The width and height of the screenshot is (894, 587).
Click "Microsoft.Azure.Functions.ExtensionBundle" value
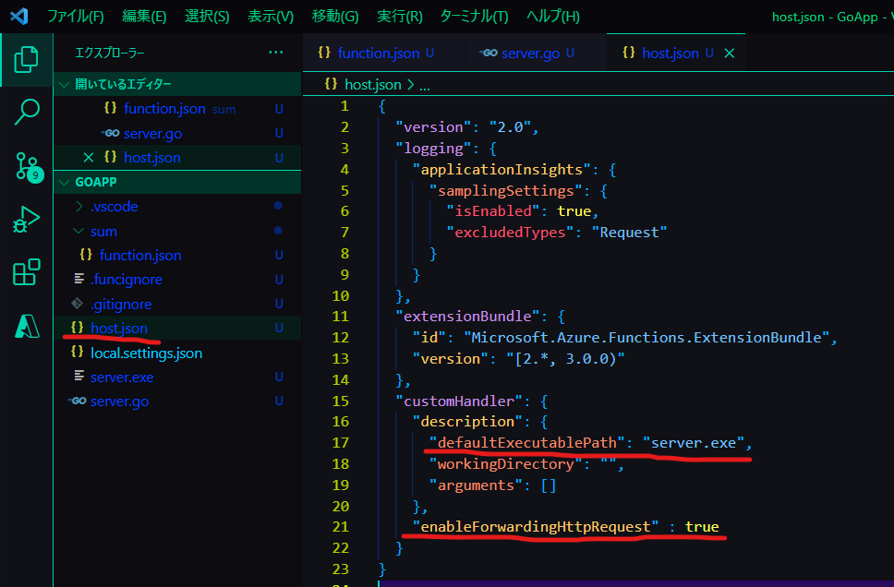point(646,338)
